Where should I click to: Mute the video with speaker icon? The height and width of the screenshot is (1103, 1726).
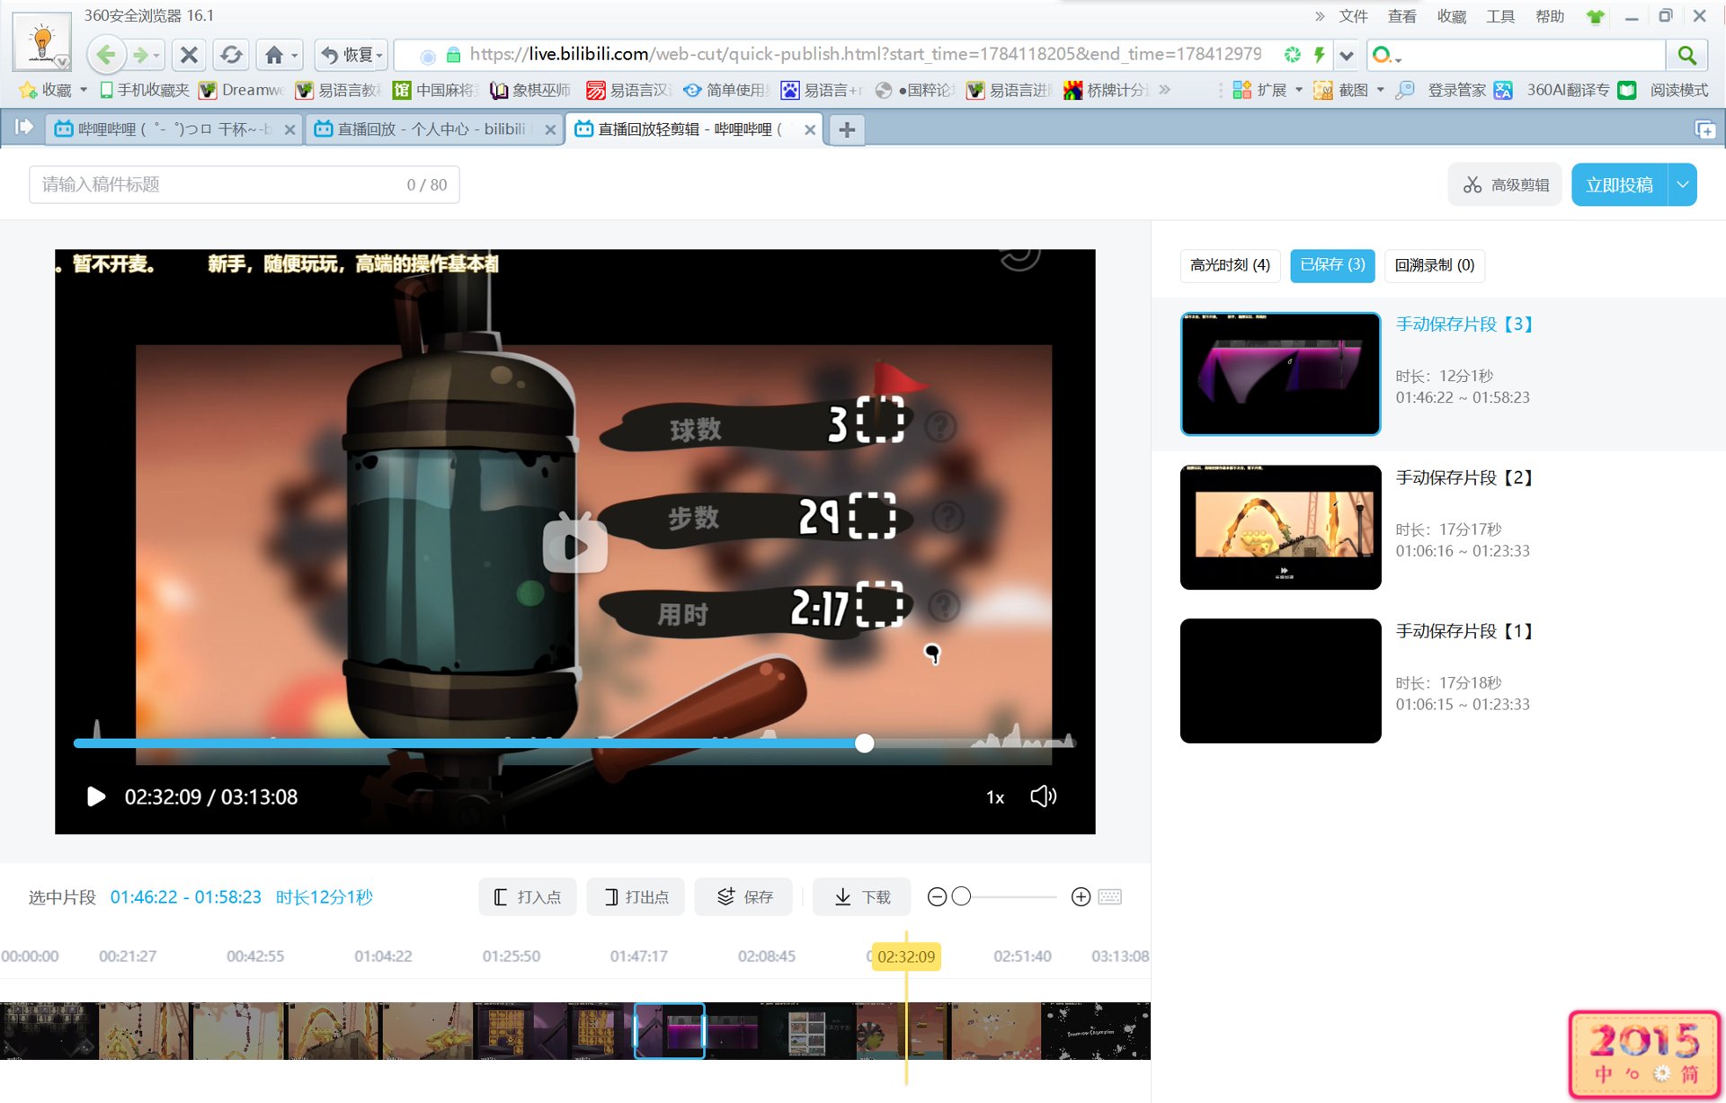[1043, 796]
